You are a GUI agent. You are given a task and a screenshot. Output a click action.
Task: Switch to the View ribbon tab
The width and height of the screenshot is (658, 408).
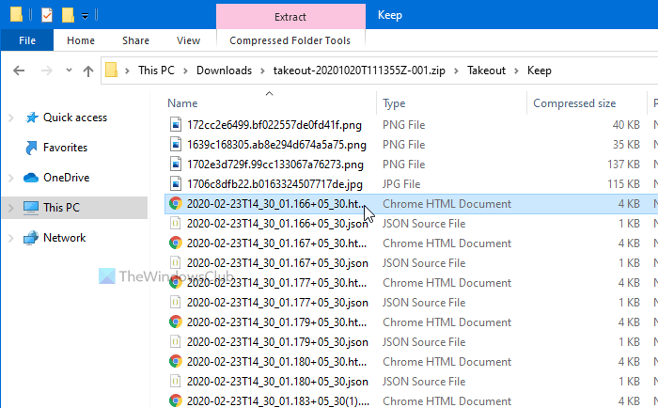(188, 40)
